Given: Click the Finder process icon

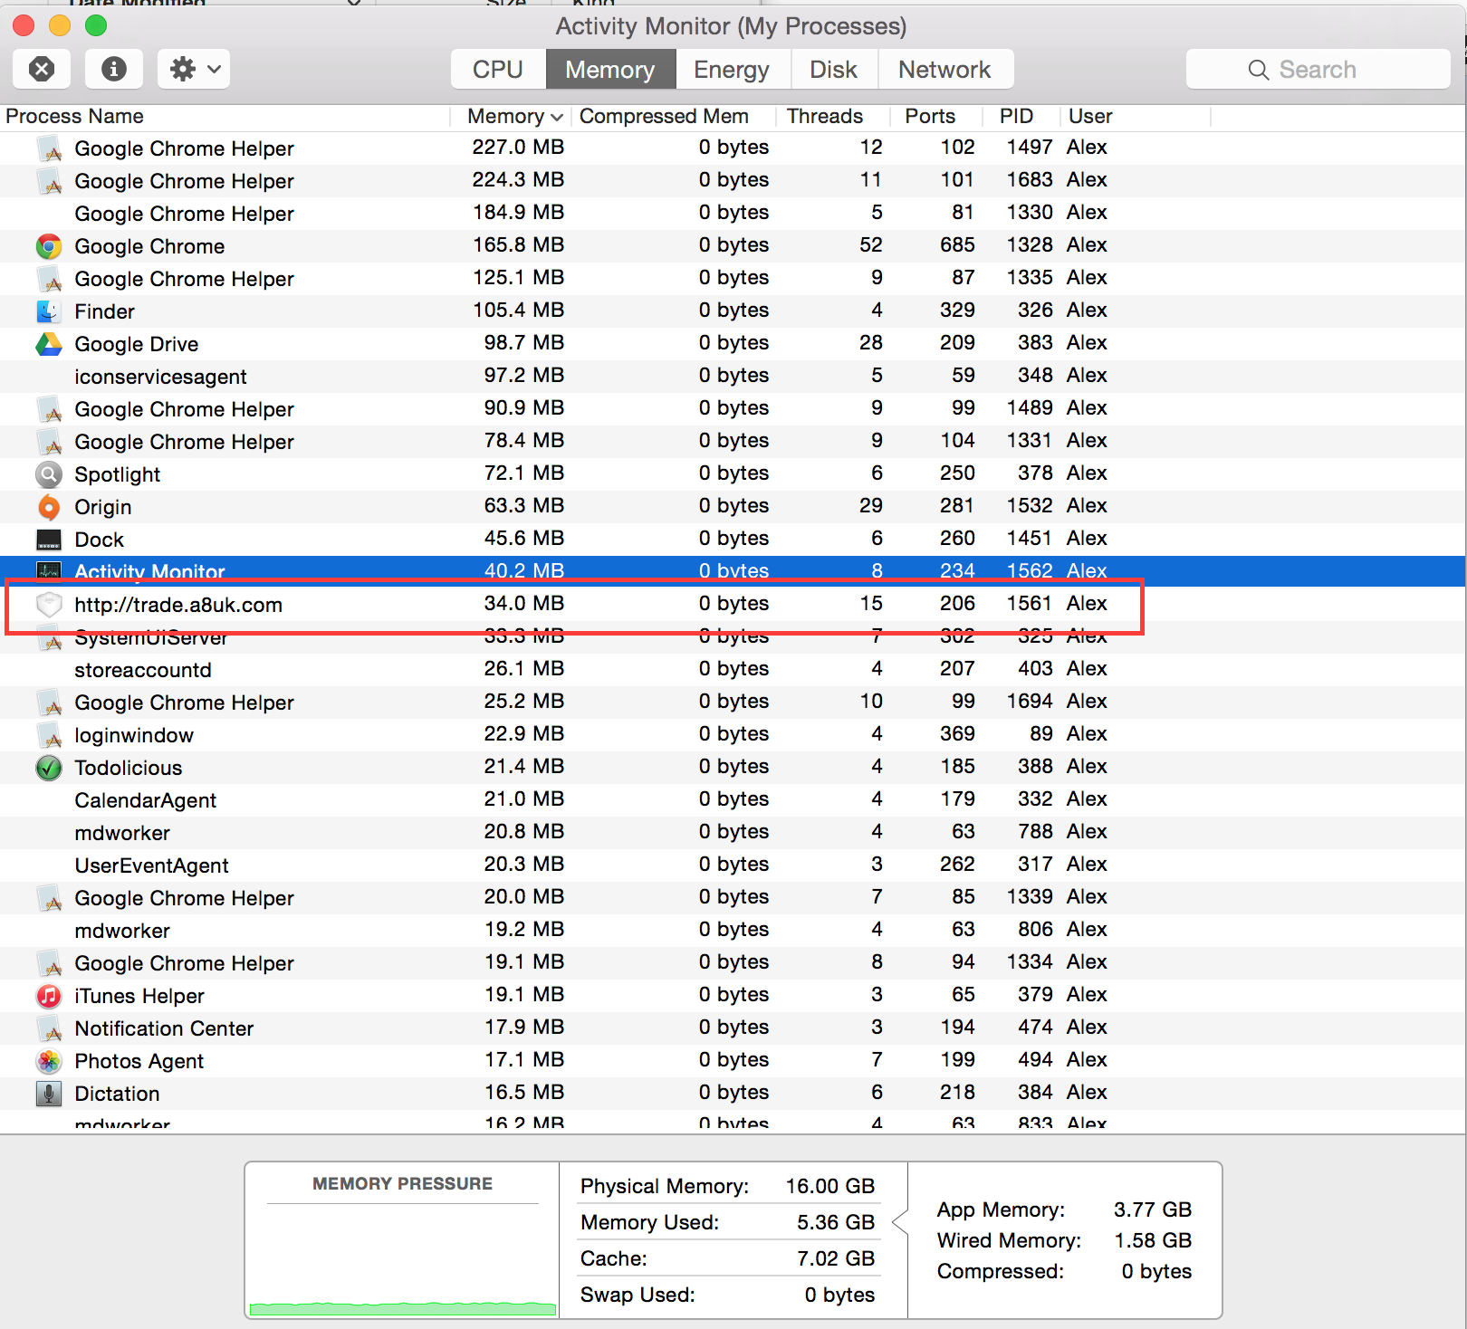Looking at the screenshot, I should pyautogui.click(x=49, y=311).
